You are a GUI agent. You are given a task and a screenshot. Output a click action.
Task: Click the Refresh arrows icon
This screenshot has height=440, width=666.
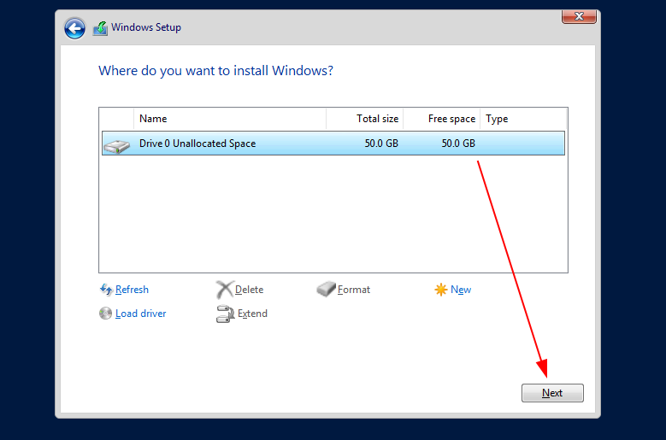[106, 290]
